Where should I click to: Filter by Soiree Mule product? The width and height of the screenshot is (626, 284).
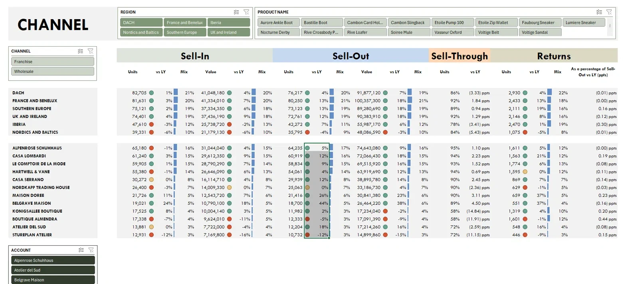coord(409,32)
